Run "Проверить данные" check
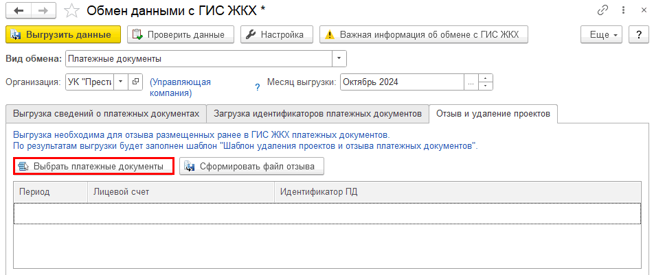Screen dimensions: 654x275 [x=181, y=34]
